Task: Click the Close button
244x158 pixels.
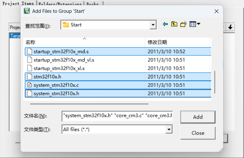Action: click(x=198, y=133)
